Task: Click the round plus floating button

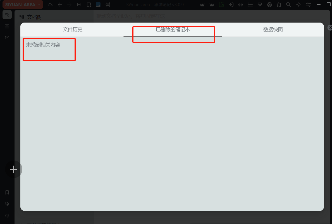Action: click(x=14, y=169)
